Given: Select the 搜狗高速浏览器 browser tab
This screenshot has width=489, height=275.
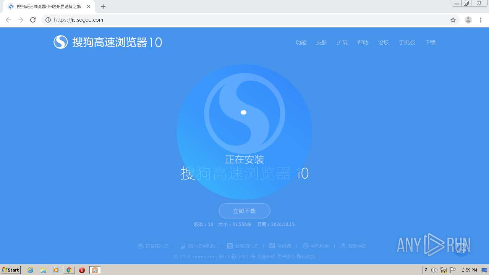Looking at the screenshot, I should (x=49, y=6).
